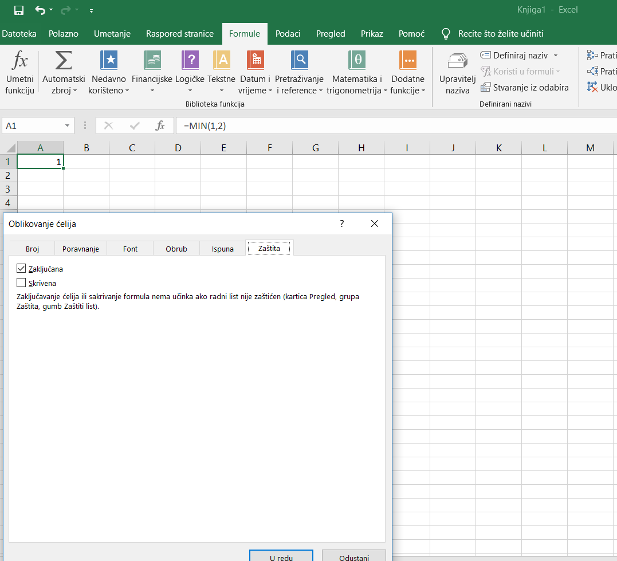Open the Font tab in dialog
This screenshot has width=617, height=561.
(130, 249)
